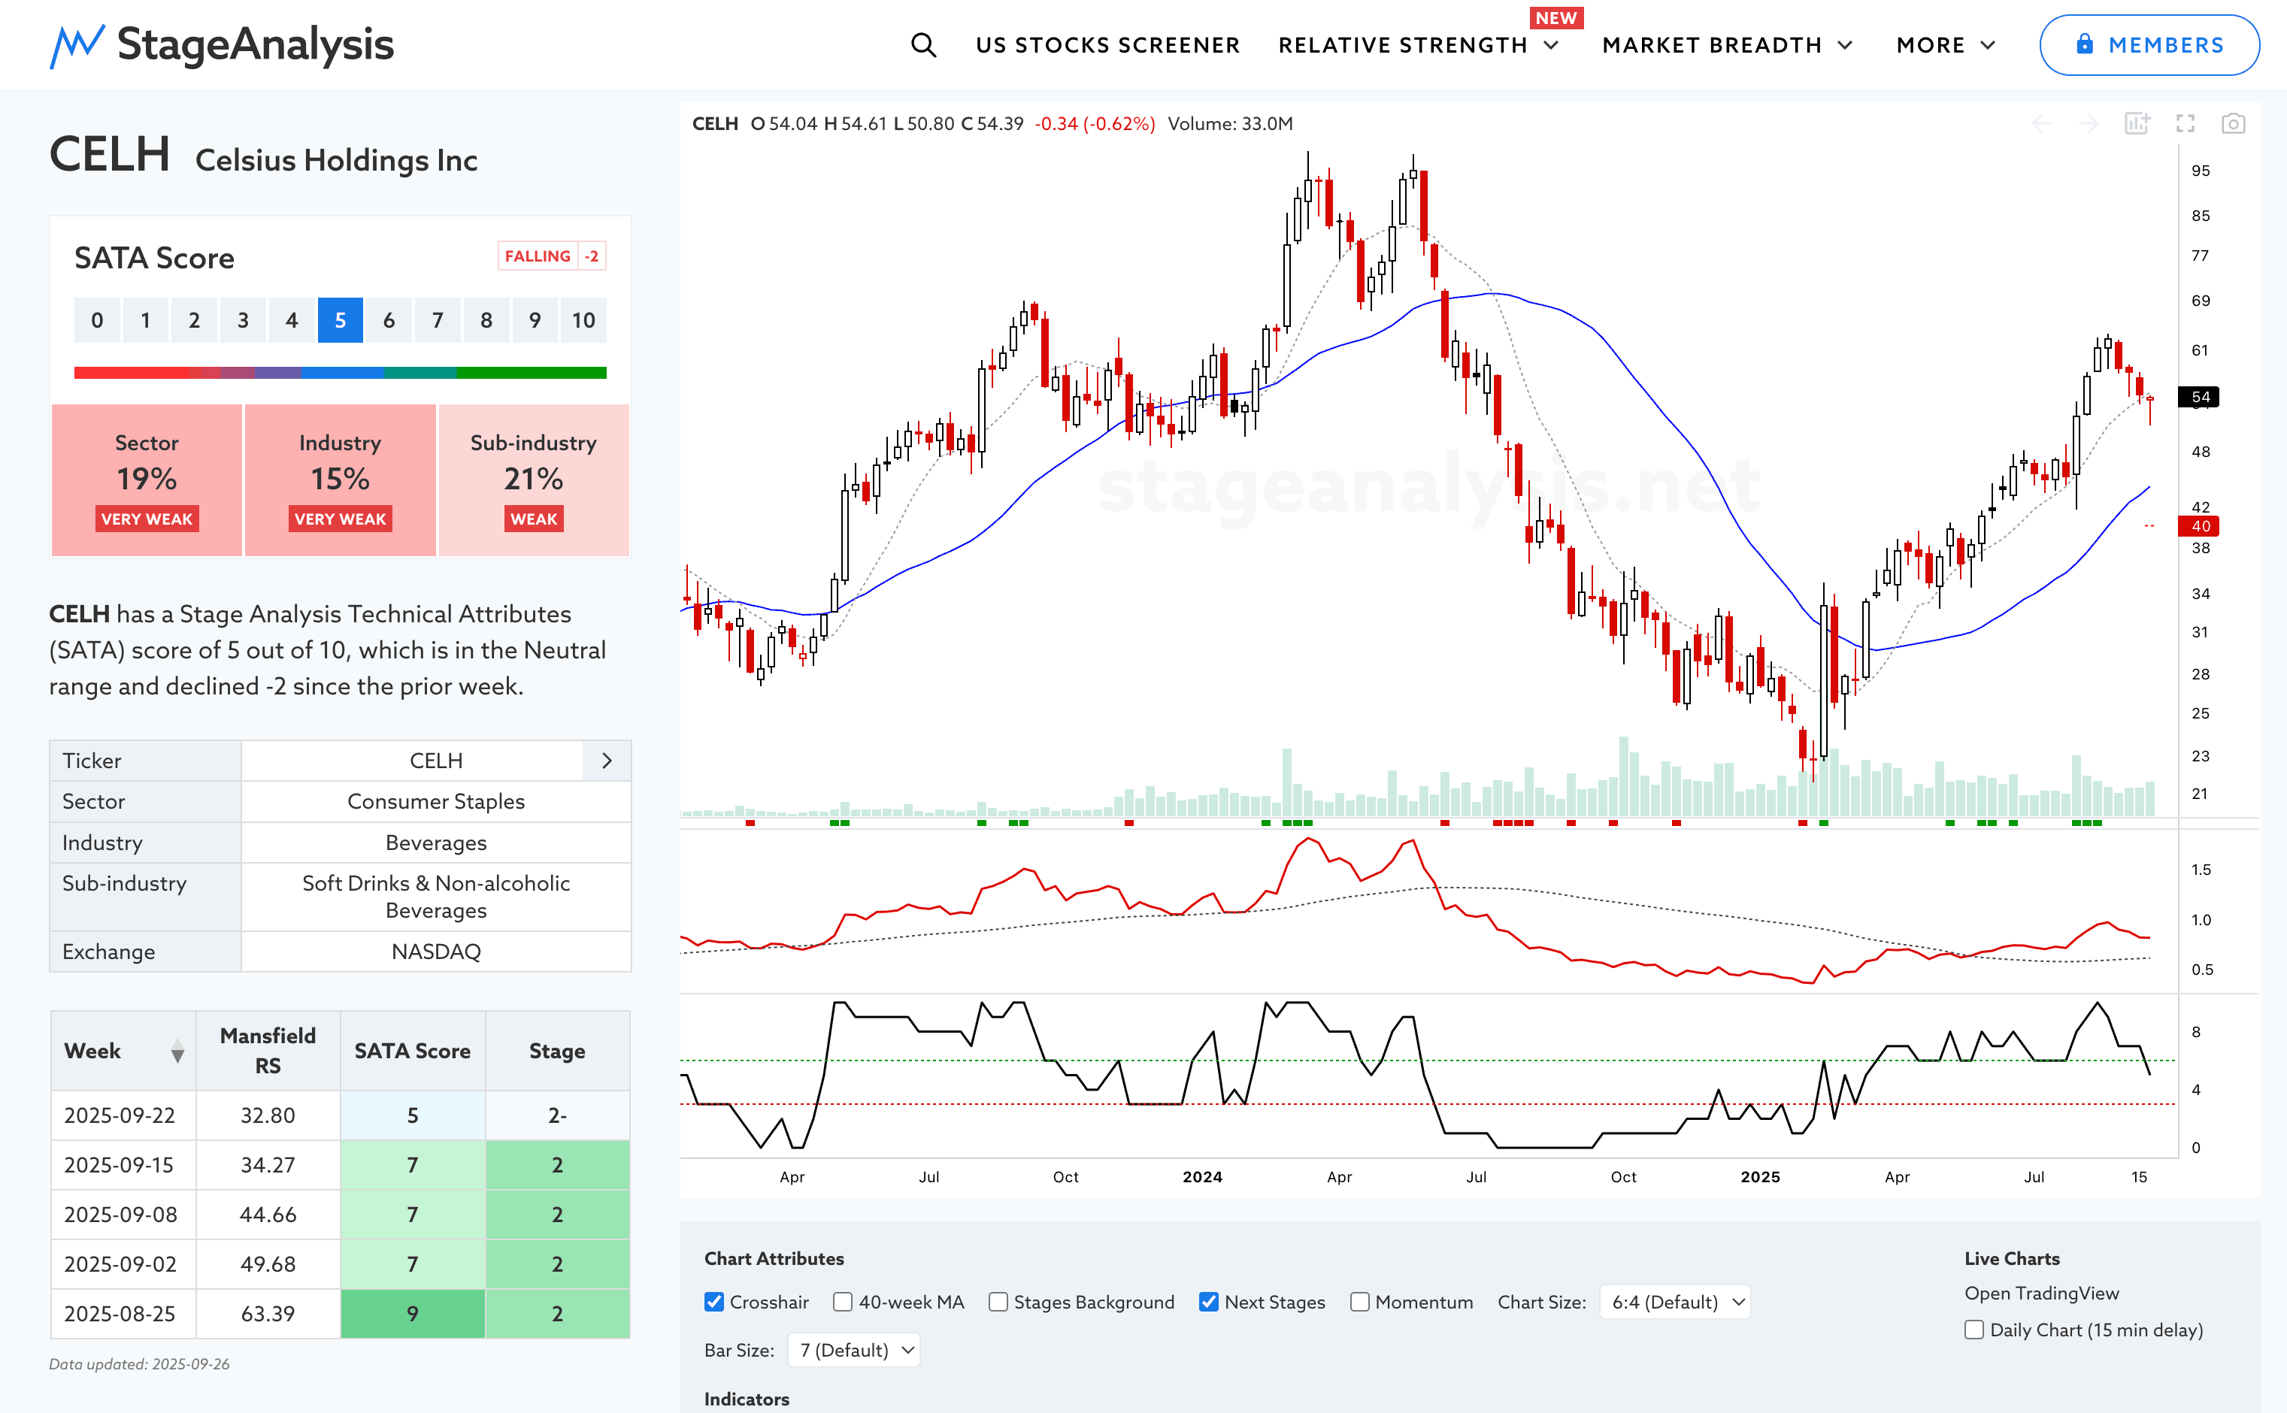Viewport: 2287px width, 1413px height.
Task: Click the NASDAQ exchange cell
Action: [x=435, y=952]
